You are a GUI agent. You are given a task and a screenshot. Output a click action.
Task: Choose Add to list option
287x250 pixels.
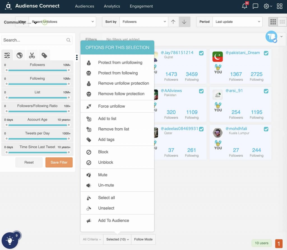[x=117, y=119]
